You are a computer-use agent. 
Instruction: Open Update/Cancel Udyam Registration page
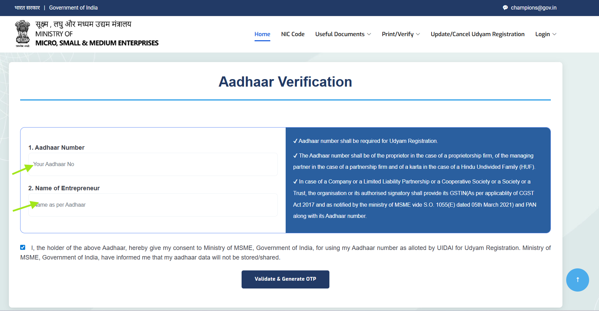(x=477, y=34)
